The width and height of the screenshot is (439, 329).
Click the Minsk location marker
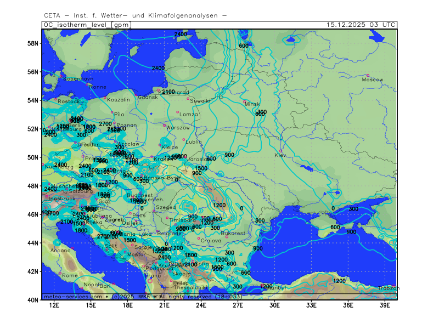coord(245,101)
